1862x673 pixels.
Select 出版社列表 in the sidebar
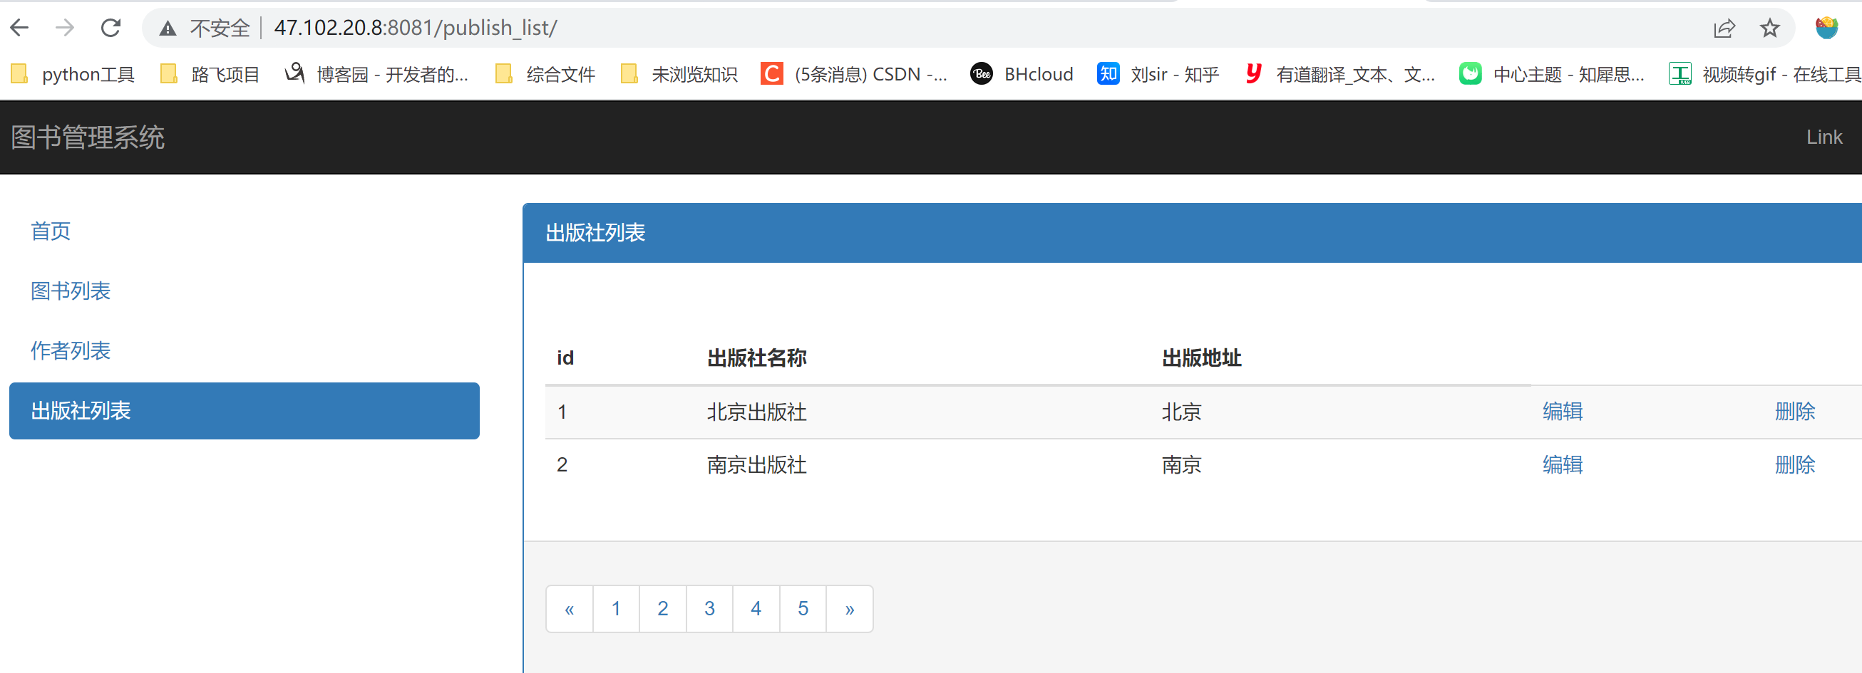(x=245, y=411)
